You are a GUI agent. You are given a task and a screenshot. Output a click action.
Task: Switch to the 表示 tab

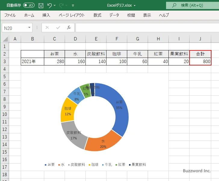point(147,15)
